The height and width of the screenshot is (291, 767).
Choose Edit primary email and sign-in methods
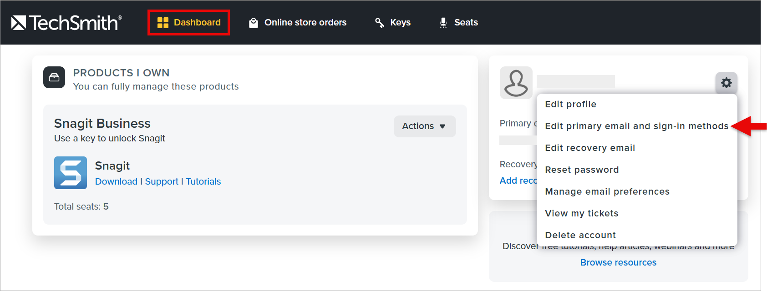pos(637,126)
